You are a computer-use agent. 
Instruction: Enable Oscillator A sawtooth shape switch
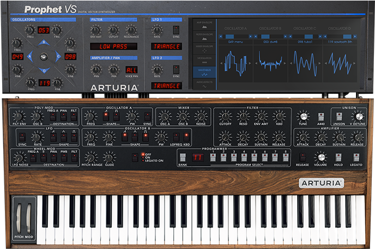pyautogui.click(x=106, y=117)
